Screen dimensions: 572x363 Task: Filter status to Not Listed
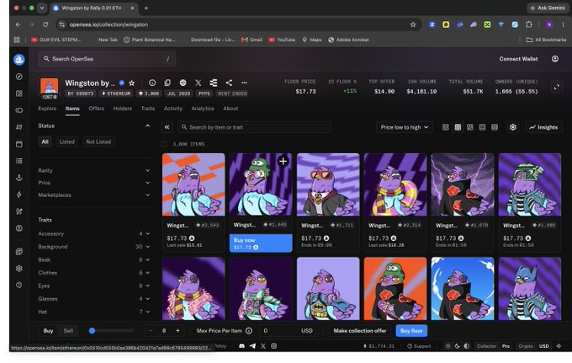click(98, 141)
